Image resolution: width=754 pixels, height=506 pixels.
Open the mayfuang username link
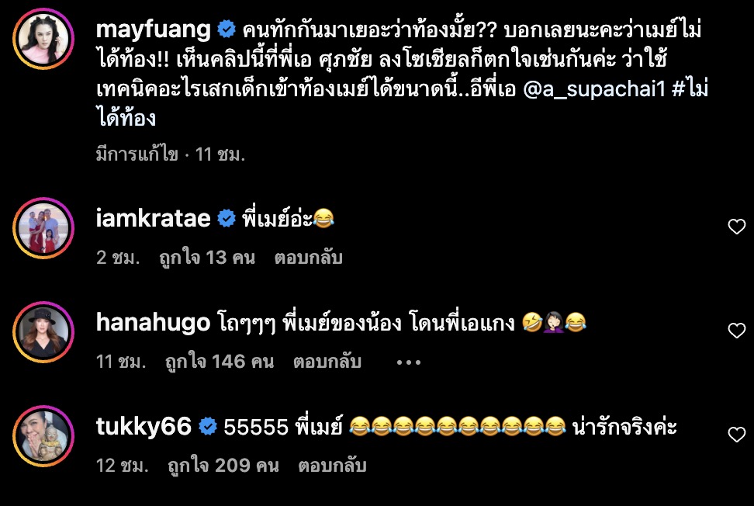[153, 29]
